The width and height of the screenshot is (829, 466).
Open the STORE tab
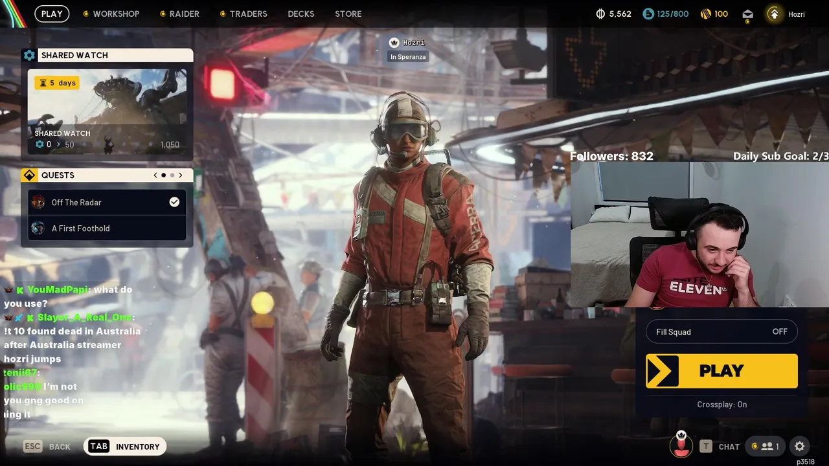(x=348, y=14)
